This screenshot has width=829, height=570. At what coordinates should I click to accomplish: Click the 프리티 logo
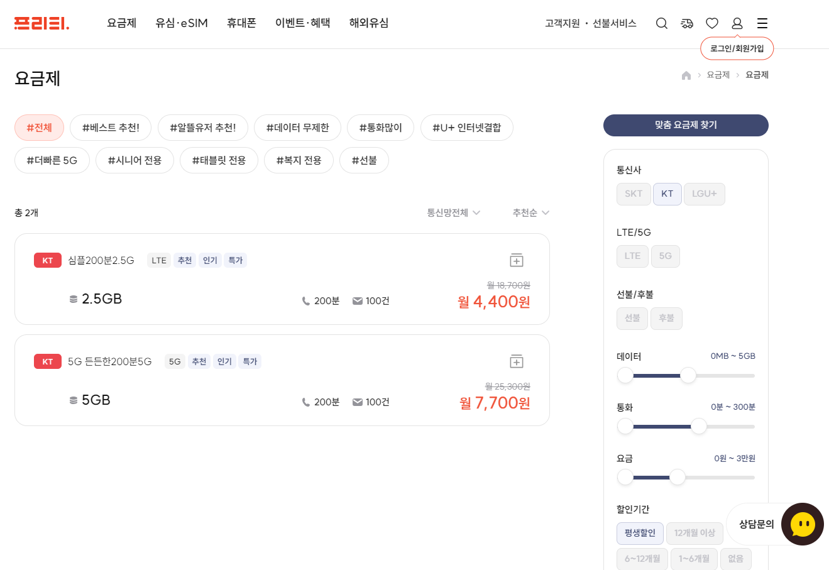[41, 23]
